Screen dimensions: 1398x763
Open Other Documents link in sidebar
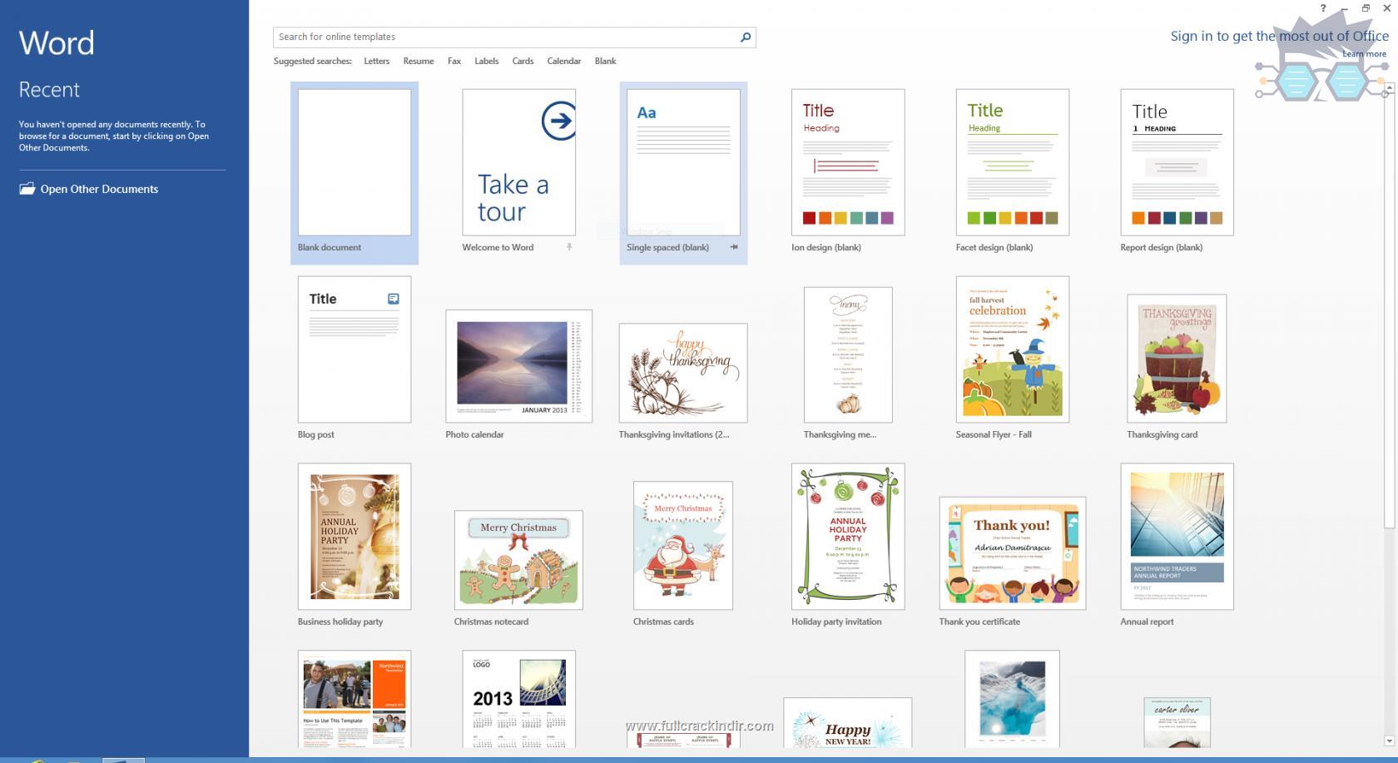coord(99,189)
